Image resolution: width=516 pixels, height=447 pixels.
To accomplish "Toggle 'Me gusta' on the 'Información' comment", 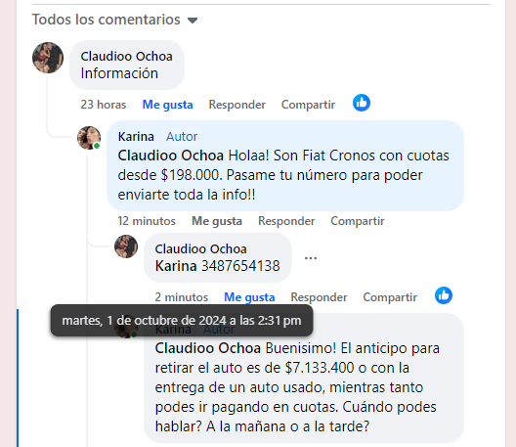I will (x=167, y=105).
